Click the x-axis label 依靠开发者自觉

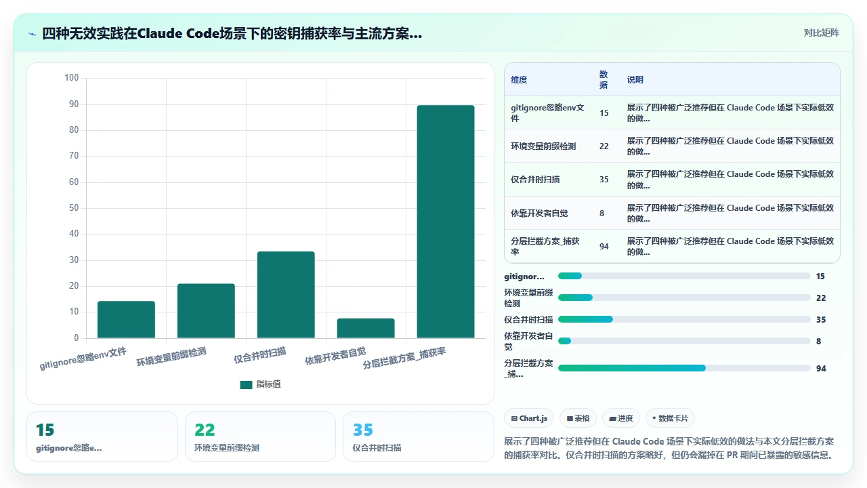(335, 356)
